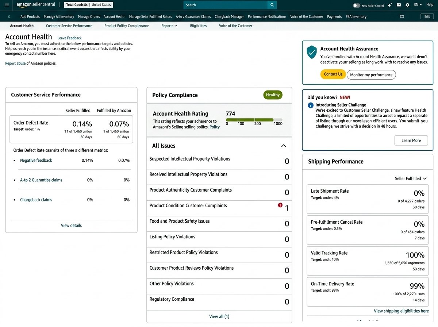Image resolution: width=438 pixels, height=327 pixels.
Task: Open Add Products in top navigation
Action: pos(30,16)
